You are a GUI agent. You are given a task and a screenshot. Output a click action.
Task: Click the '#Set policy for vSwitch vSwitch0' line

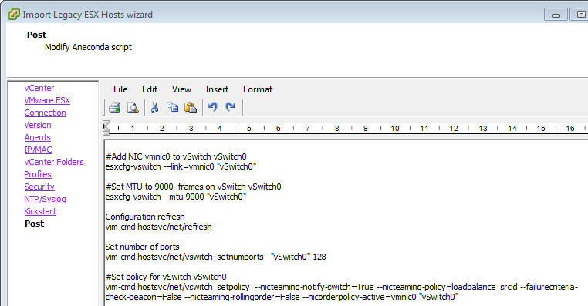pos(166,277)
